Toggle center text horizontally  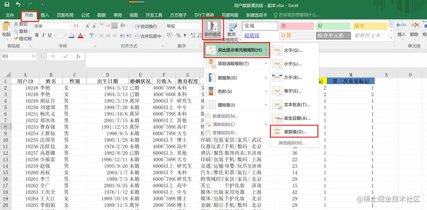click(108, 36)
